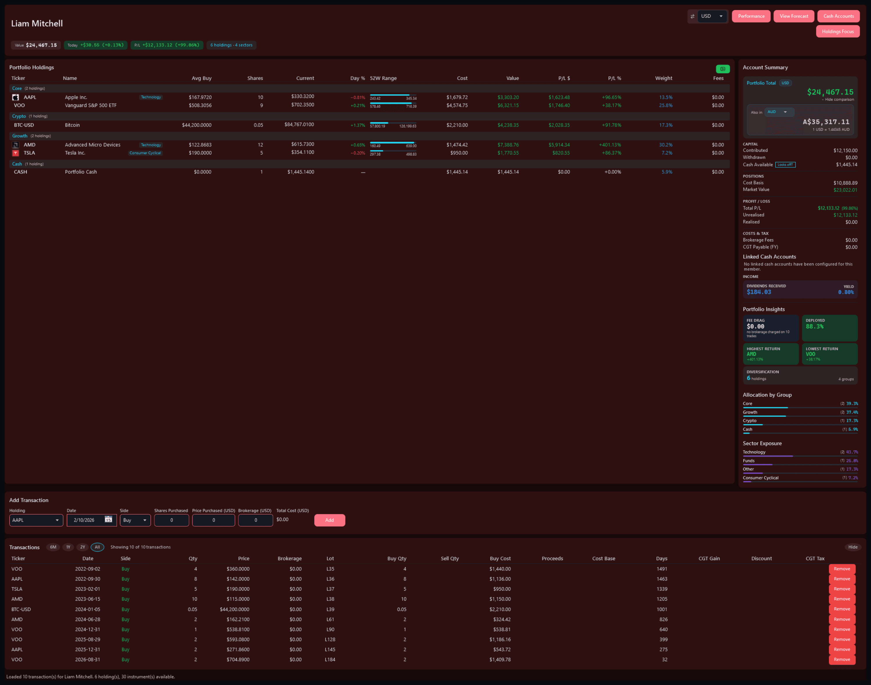Click the Highest Return AMD insight card
Viewport: 871px width, 685px height.
(771, 354)
